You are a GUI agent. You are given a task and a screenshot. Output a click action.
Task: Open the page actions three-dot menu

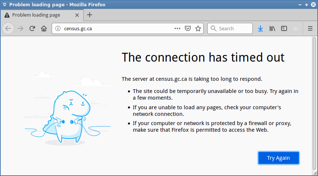pos(177,28)
